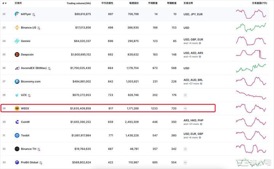Click the badge icon next to Binance.US
Viewport: 274px width, 169px height.
(x=39, y=28)
